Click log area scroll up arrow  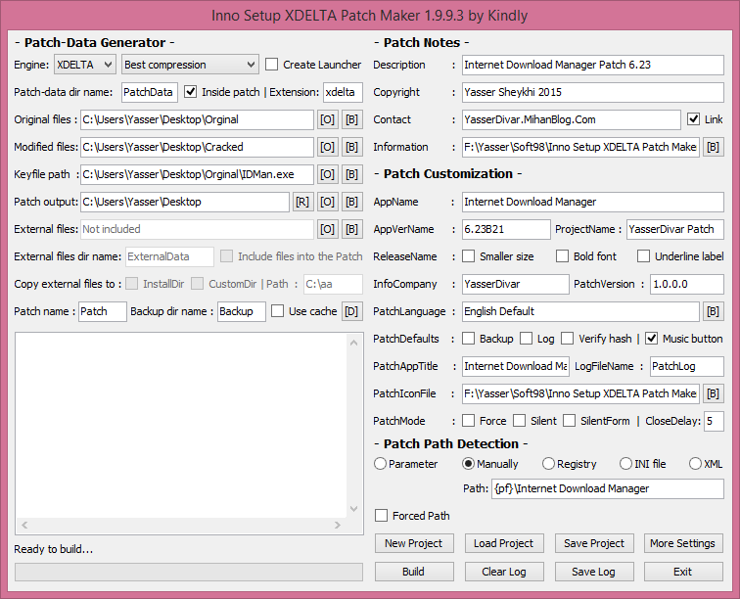pos(354,343)
